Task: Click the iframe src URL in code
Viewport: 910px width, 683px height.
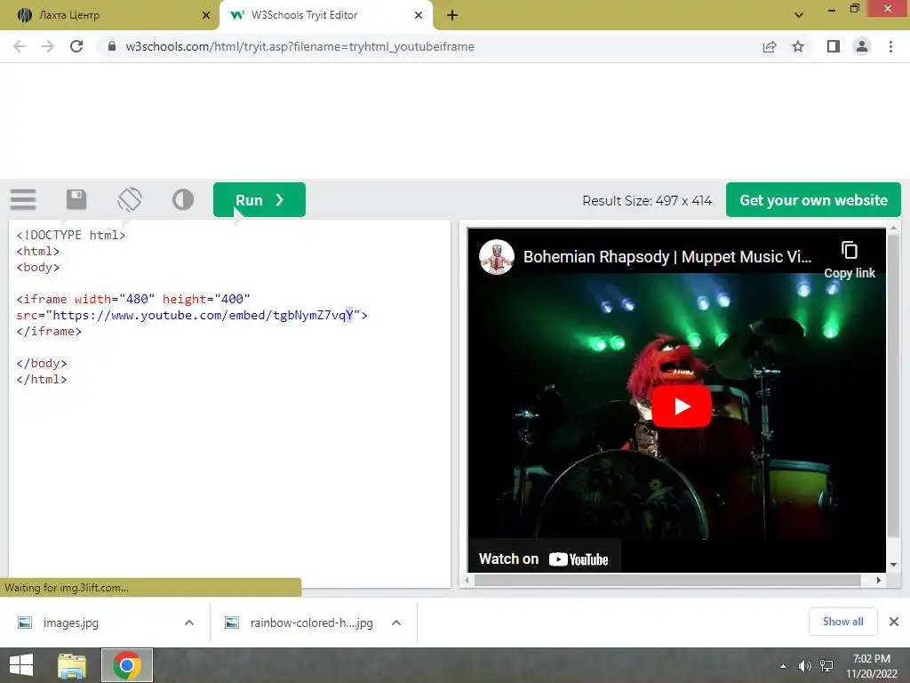Action: (204, 315)
